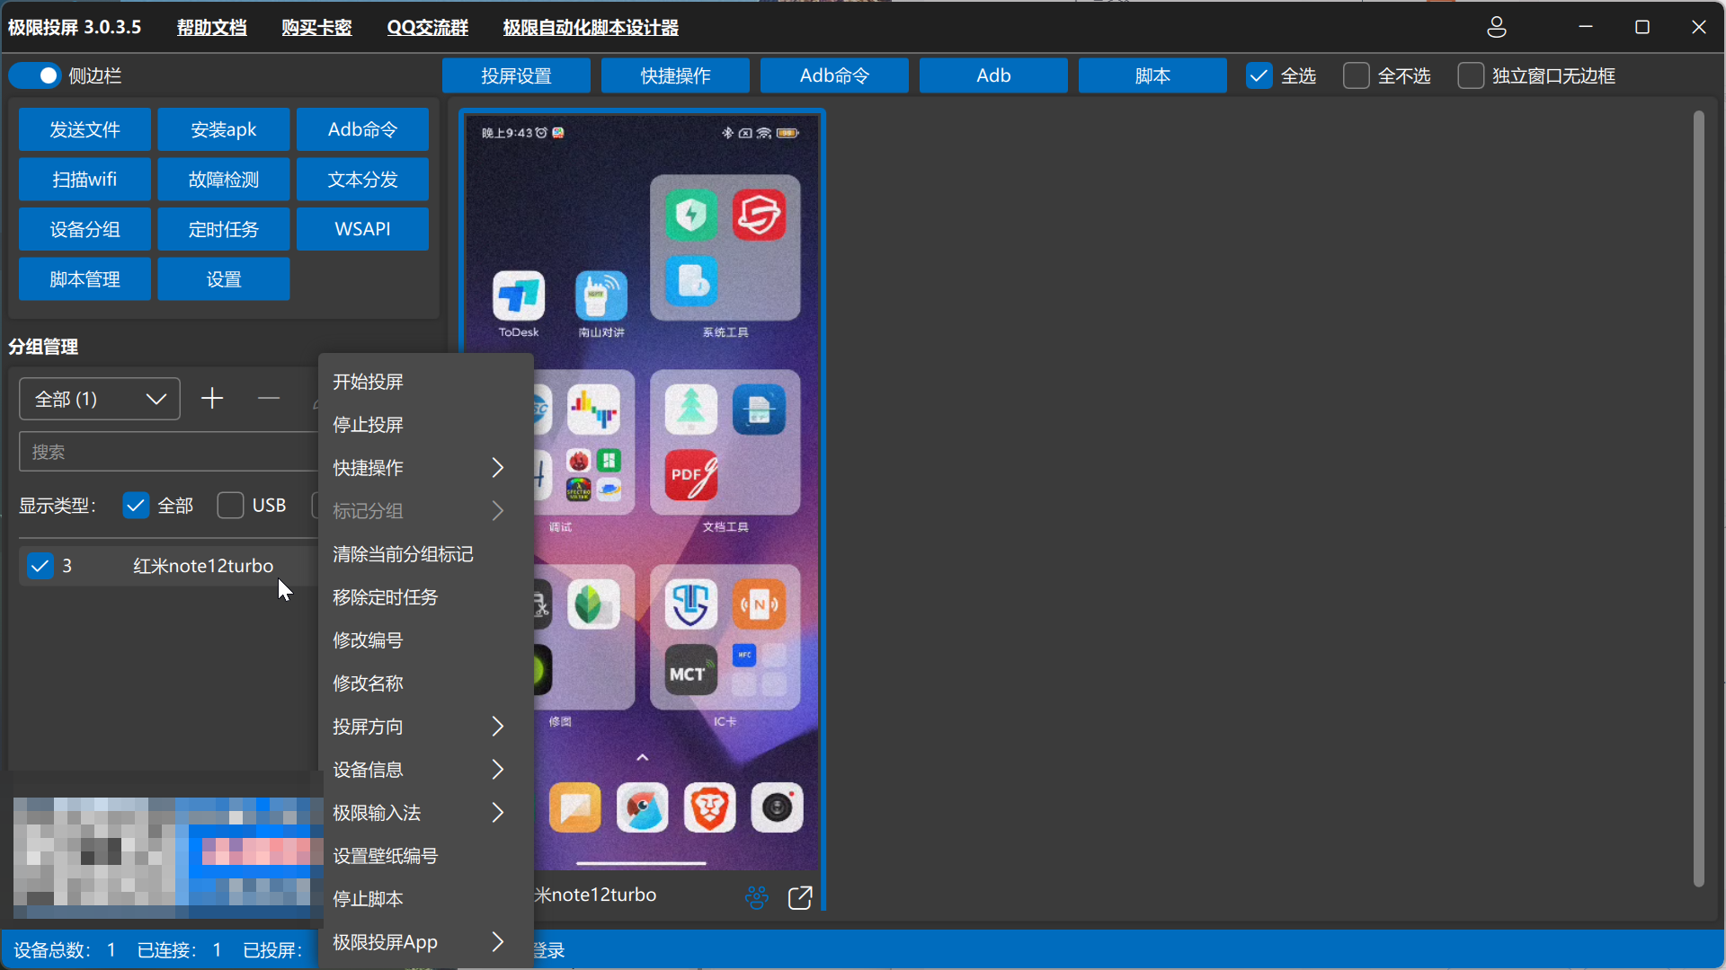Open the MCT app icon on phone
Viewport: 1726px width, 970px height.
pos(690,671)
